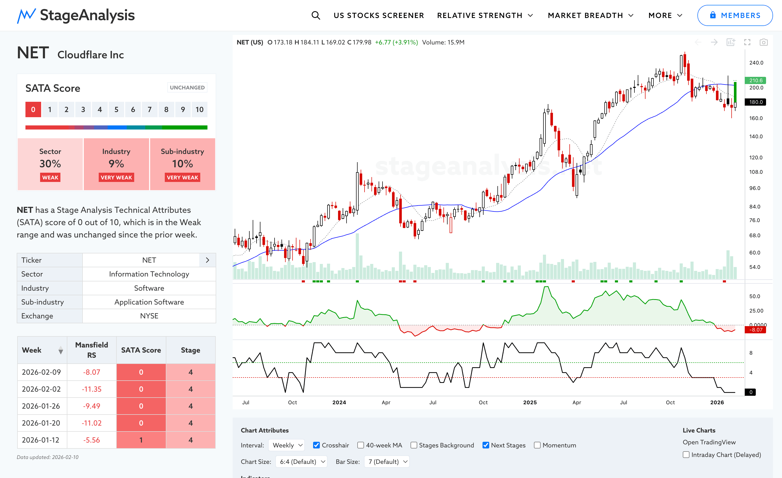Click the chart back arrow icon
The image size is (782, 478).
[698, 42]
